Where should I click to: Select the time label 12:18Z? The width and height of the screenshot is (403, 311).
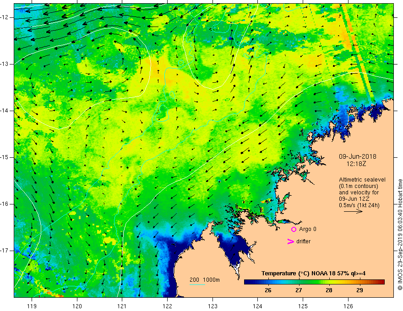[356, 164]
